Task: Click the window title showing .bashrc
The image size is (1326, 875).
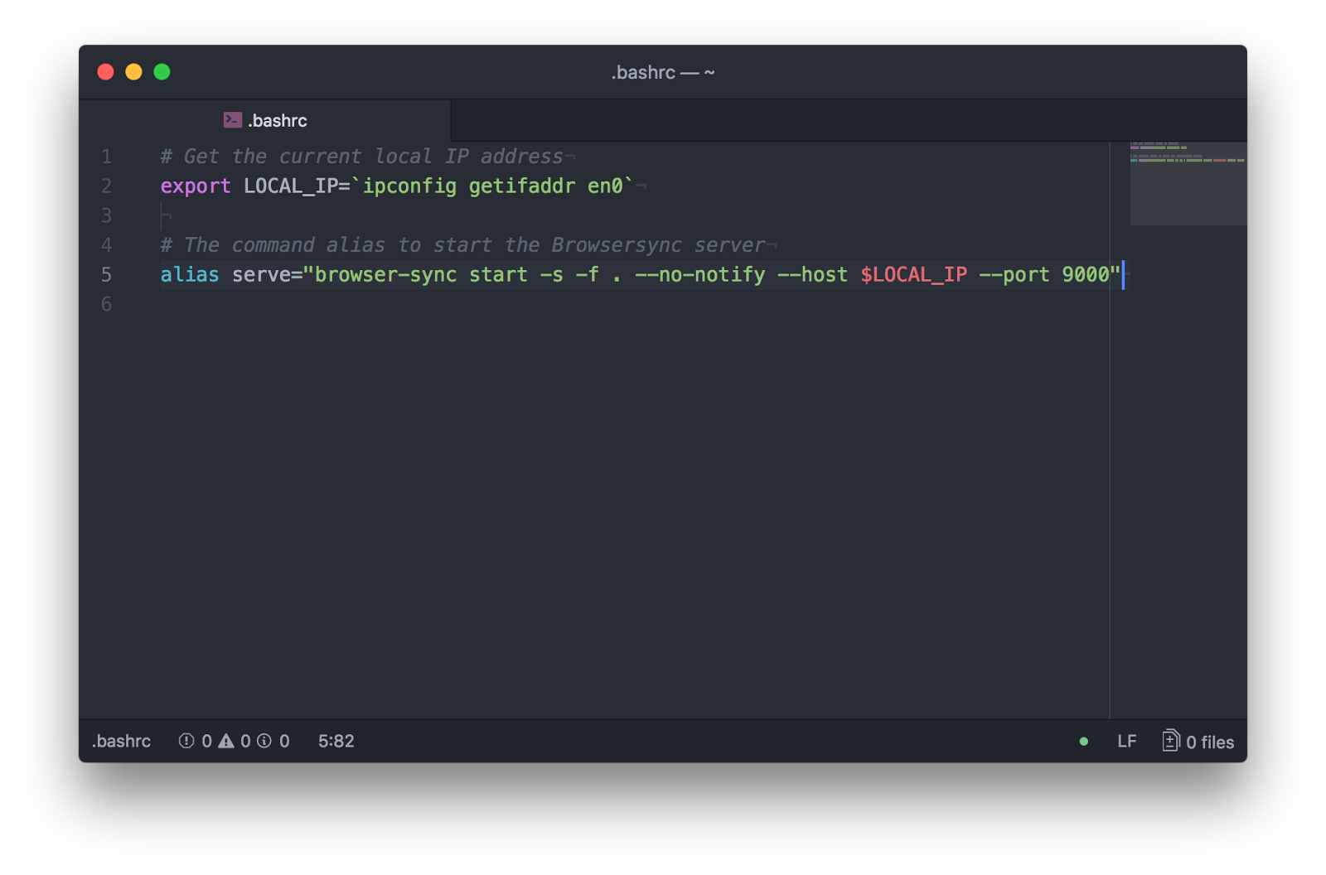Action: (x=662, y=72)
